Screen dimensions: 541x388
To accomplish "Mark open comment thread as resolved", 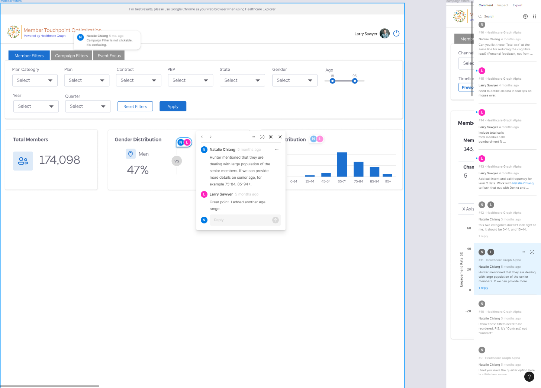I will (x=262, y=137).
